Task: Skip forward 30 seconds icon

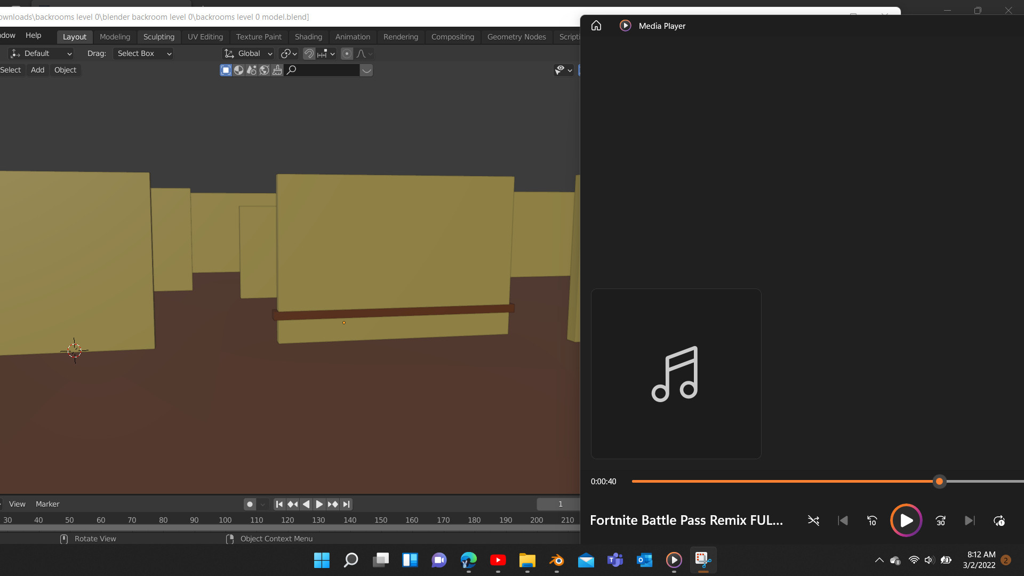Action: pos(941,521)
